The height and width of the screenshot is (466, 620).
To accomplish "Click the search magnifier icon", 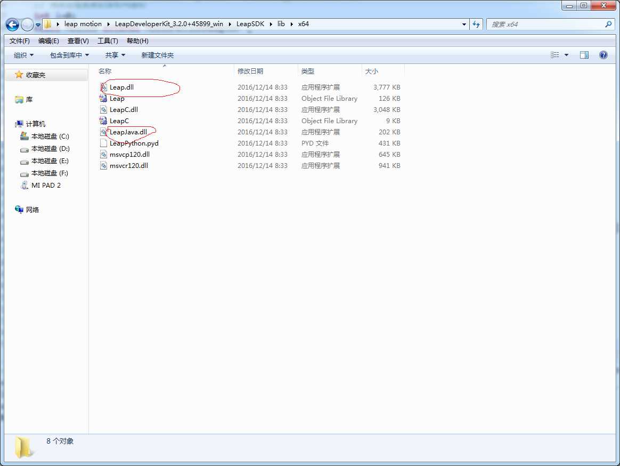I will pyautogui.click(x=608, y=24).
